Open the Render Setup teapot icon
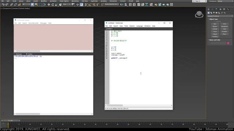234x131 pixels. tap(156, 5)
